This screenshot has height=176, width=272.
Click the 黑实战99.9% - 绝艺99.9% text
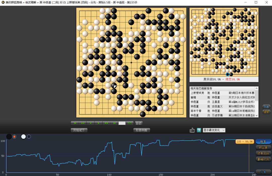pyautogui.click(x=221, y=79)
